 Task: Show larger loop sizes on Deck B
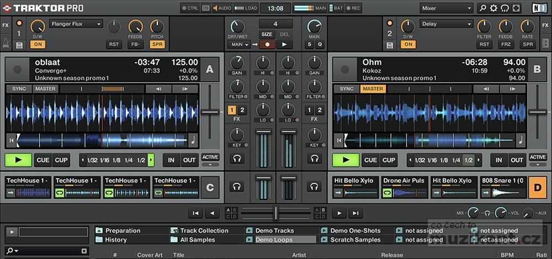pyautogui.click(x=479, y=160)
